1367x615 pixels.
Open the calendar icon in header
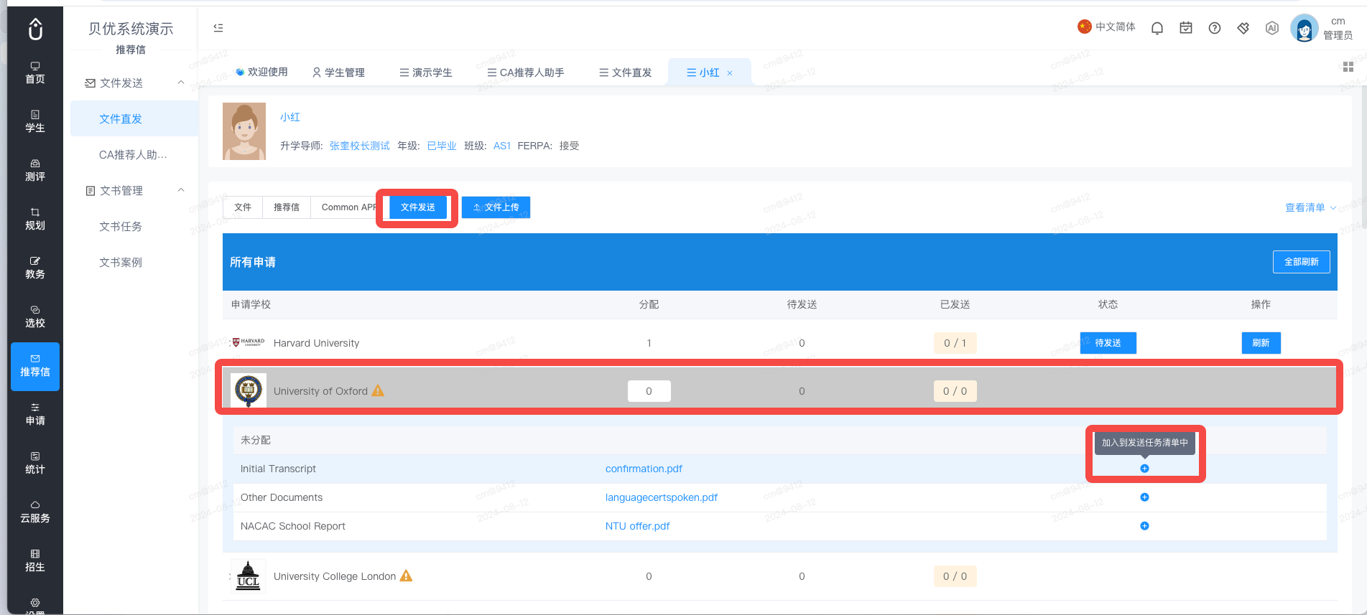pyautogui.click(x=1186, y=28)
